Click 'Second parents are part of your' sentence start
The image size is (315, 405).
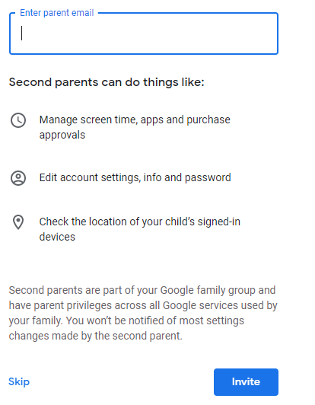83,290
